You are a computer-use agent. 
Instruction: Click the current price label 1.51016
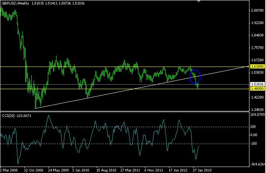point(257,84)
